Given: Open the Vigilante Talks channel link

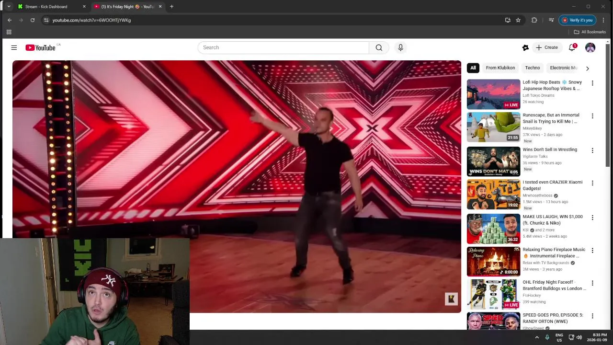Looking at the screenshot, I should coord(535,157).
